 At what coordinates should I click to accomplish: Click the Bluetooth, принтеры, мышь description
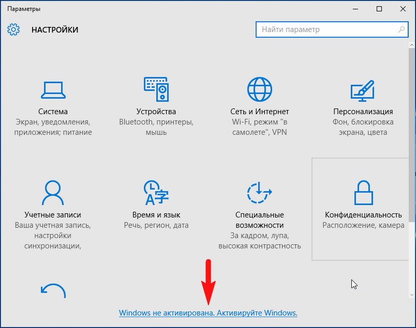click(x=157, y=127)
